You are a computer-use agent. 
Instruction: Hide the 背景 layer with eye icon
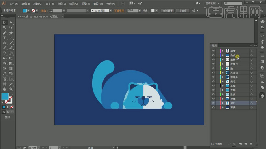coord(213,107)
